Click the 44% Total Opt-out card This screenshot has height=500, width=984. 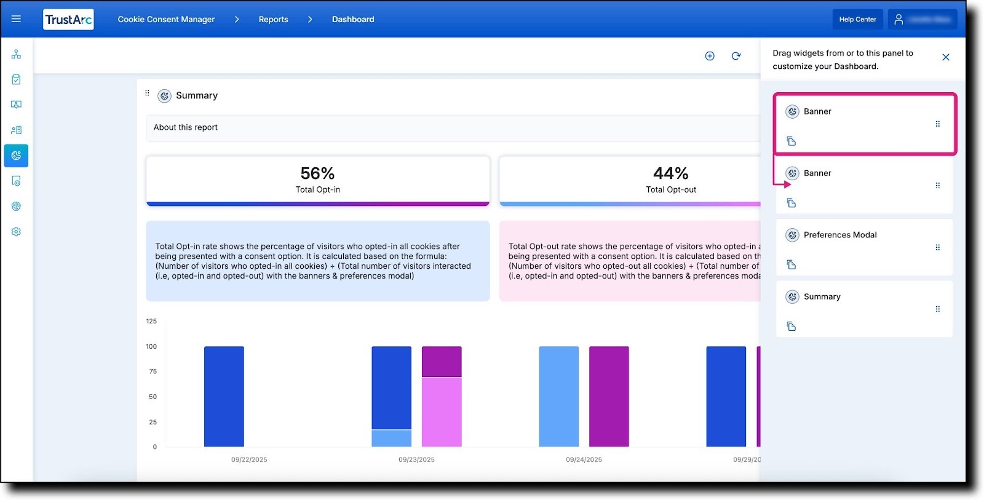[x=630, y=181]
